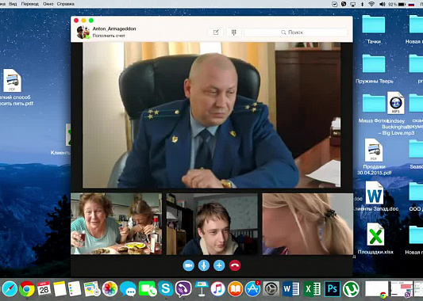Open Safari from the dock
This screenshot has height=301, width=423.
pos(10,288)
